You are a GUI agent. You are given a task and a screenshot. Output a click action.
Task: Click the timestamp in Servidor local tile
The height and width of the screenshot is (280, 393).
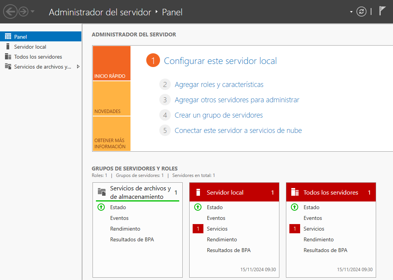[258, 270]
